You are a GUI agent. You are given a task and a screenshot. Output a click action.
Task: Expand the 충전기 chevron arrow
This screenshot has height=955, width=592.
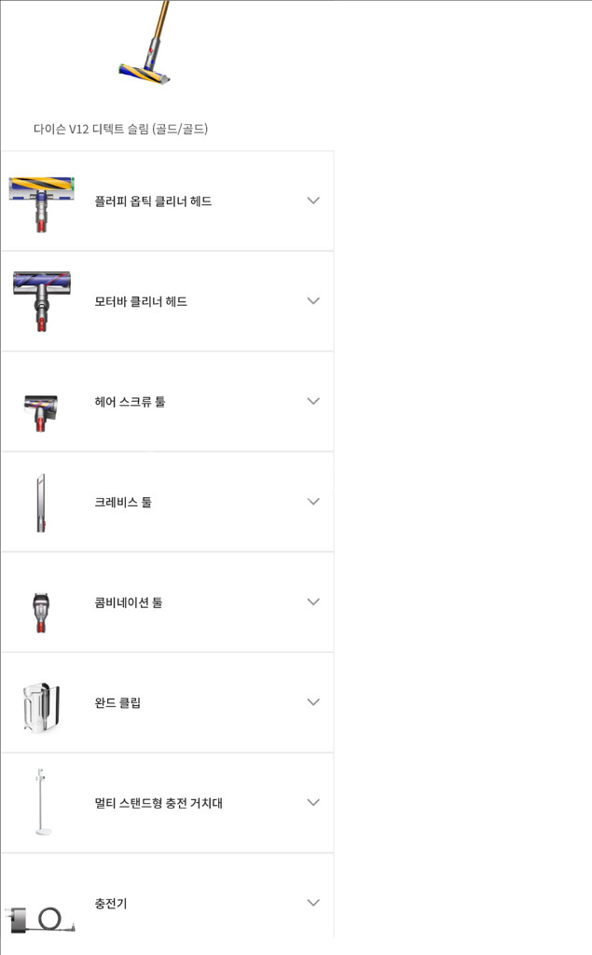point(313,903)
